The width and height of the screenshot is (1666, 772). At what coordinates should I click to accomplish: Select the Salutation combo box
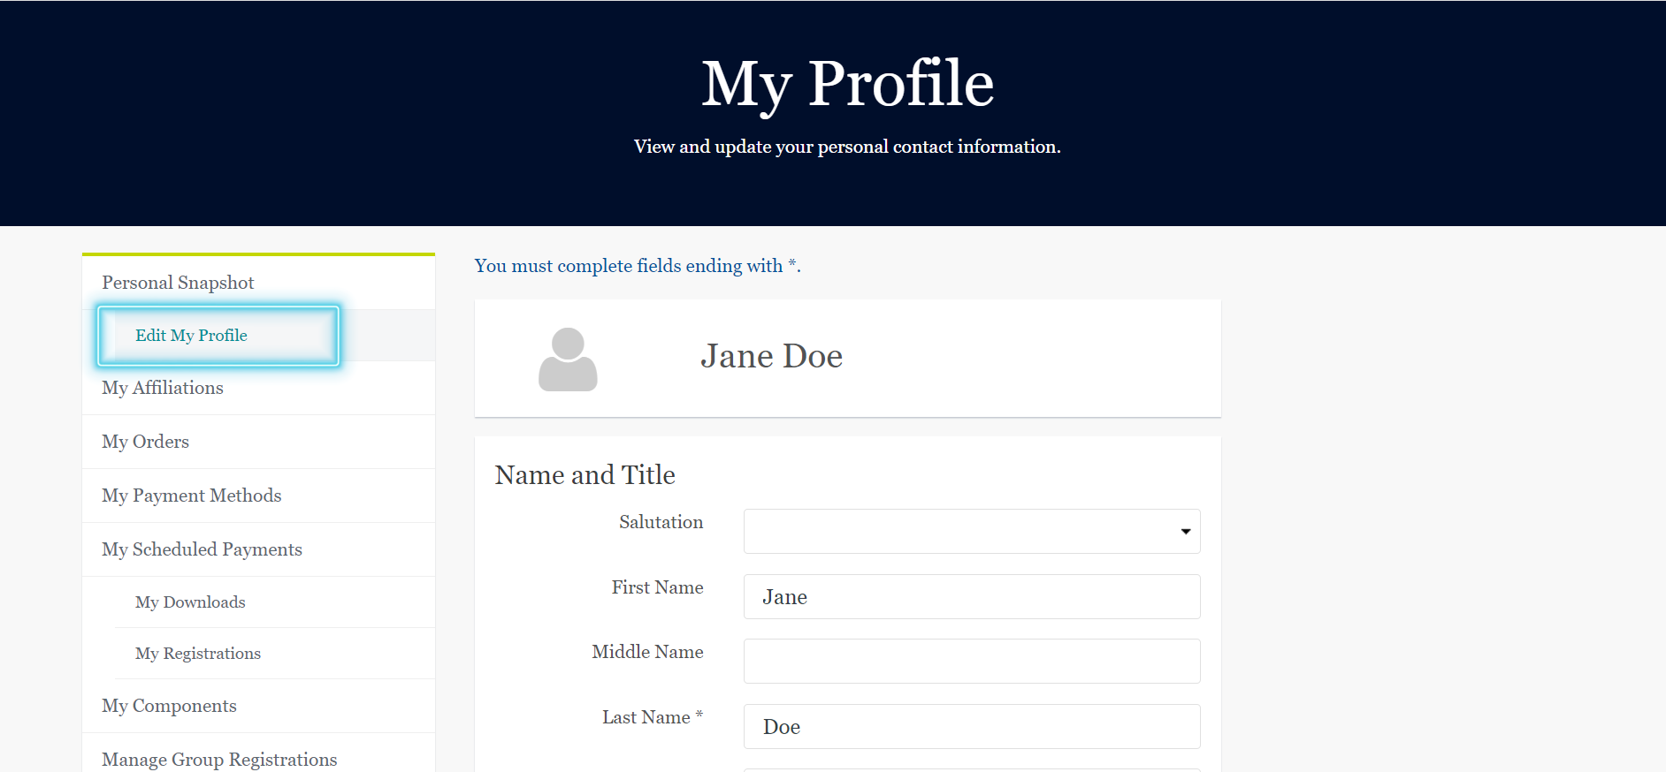pyautogui.click(x=972, y=532)
